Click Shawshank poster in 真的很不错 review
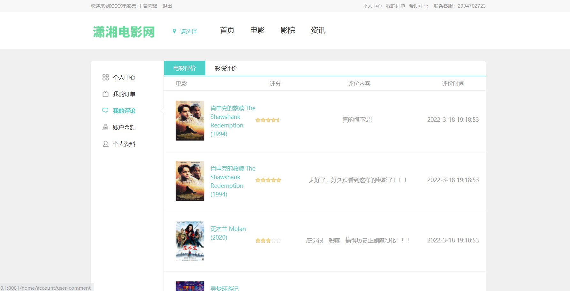 190,121
